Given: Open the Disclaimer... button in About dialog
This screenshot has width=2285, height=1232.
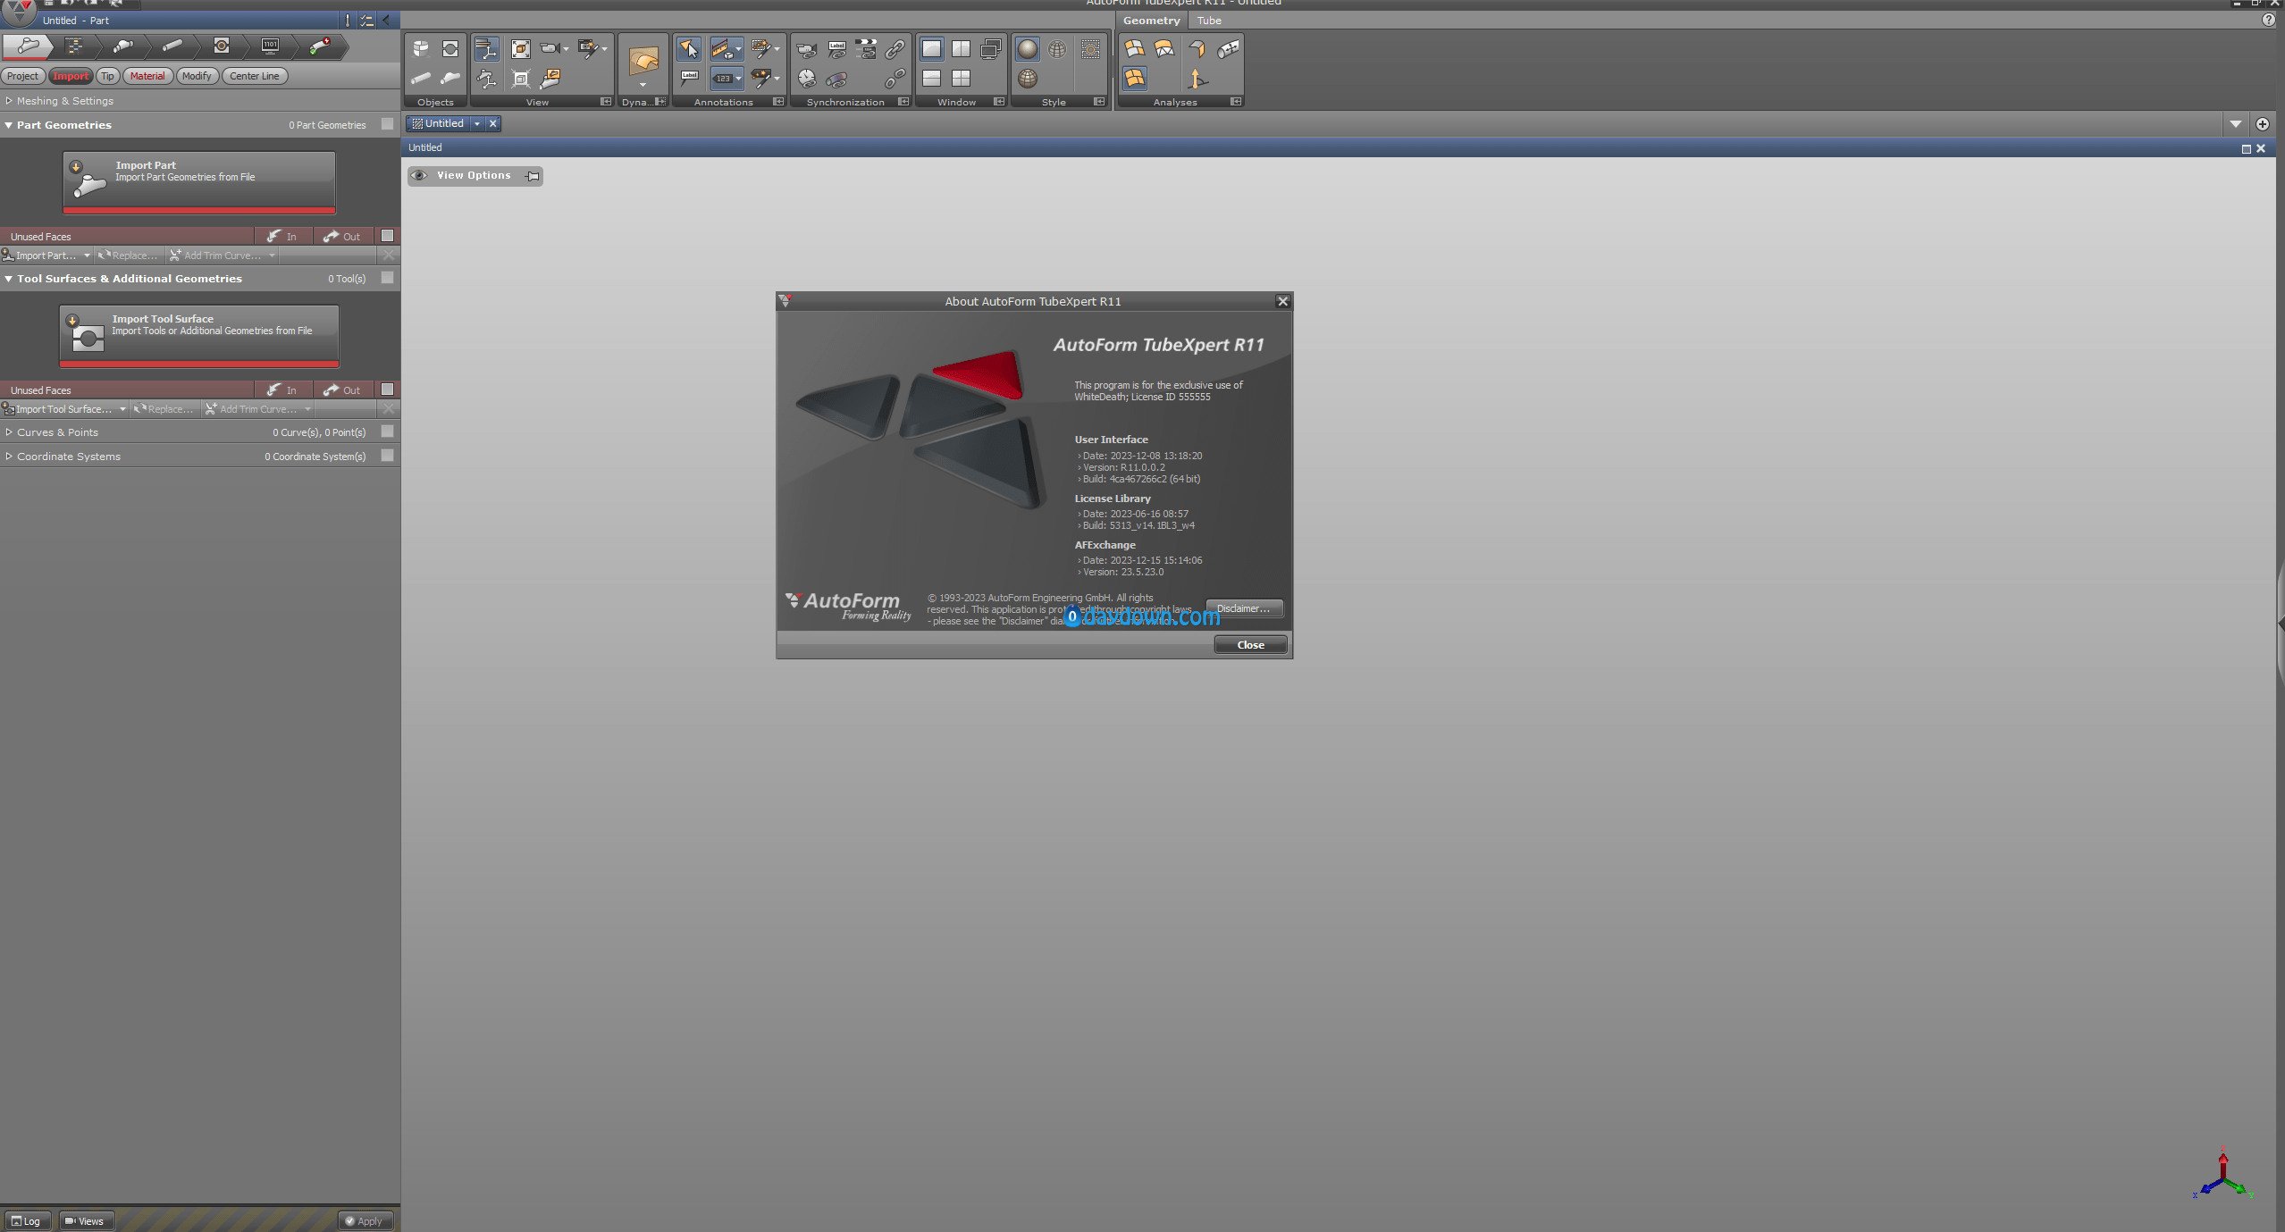Looking at the screenshot, I should coord(1243,608).
